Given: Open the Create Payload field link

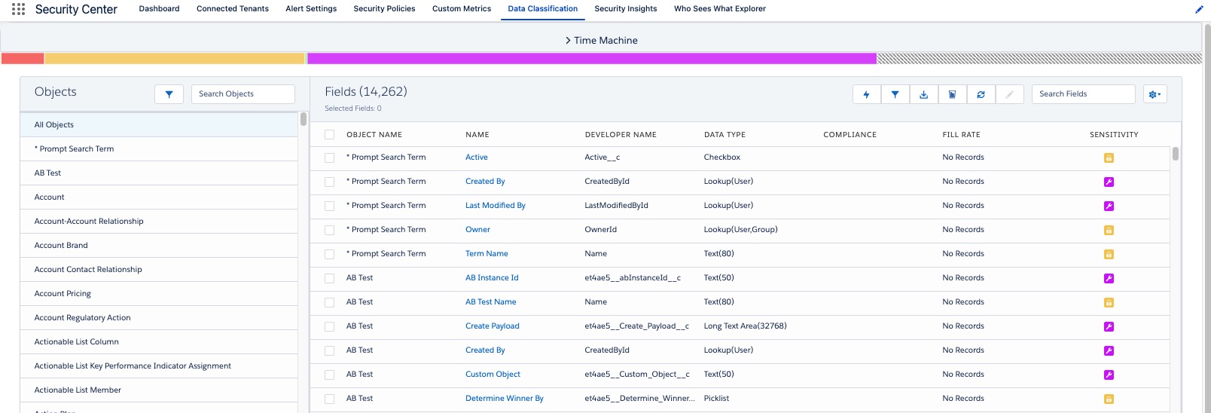Looking at the screenshot, I should tap(492, 326).
